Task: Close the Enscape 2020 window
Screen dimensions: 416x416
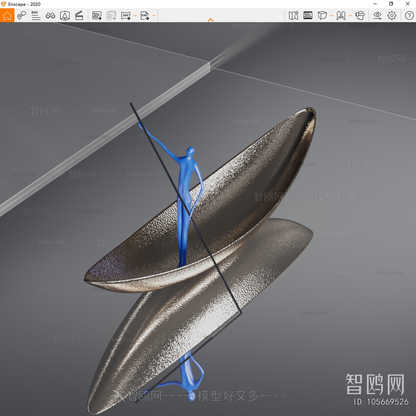Action: [x=408, y=4]
